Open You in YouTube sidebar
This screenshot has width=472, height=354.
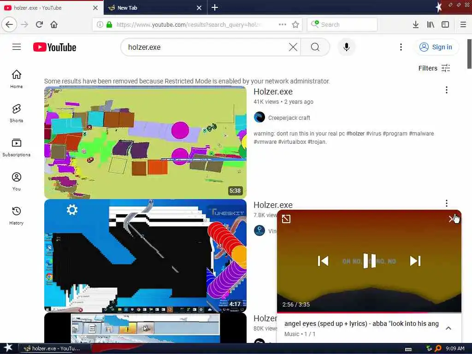pyautogui.click(x=17, y=182)
